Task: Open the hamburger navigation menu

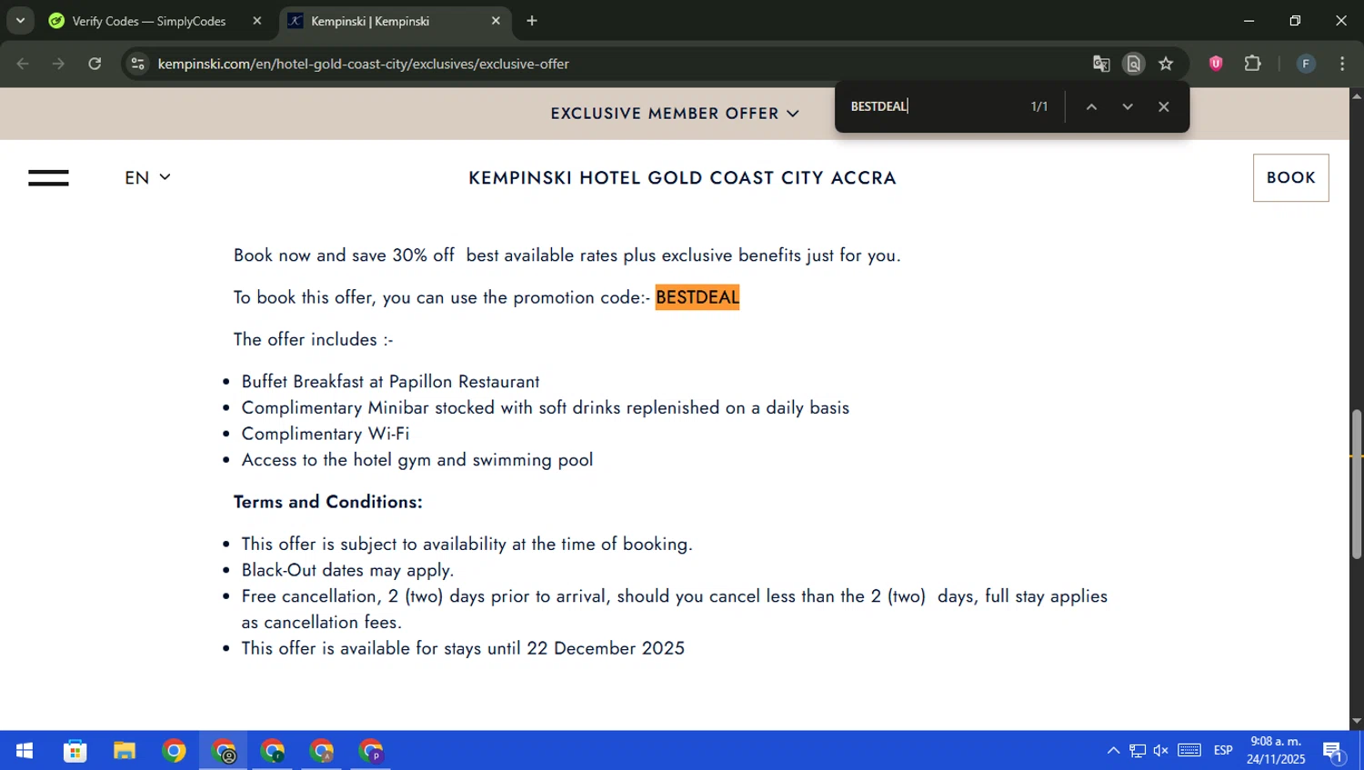Action: 48,177
